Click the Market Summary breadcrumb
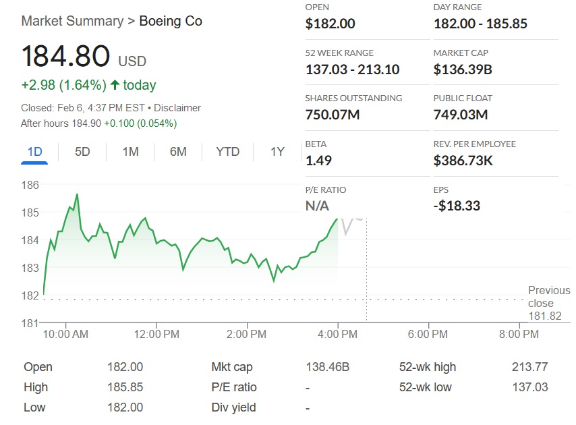 point(72,21)
